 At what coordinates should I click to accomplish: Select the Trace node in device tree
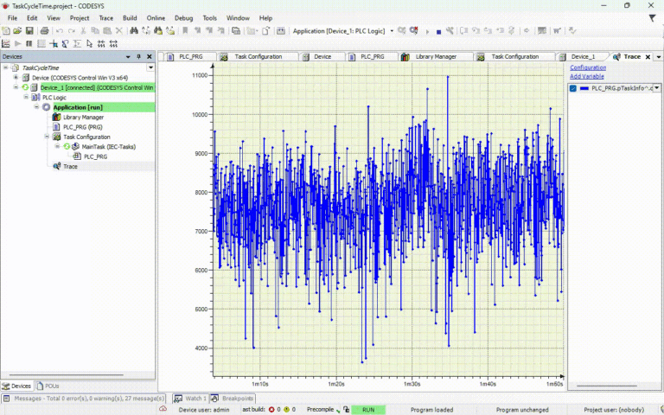pyautogui.click(x=70, y=166)
